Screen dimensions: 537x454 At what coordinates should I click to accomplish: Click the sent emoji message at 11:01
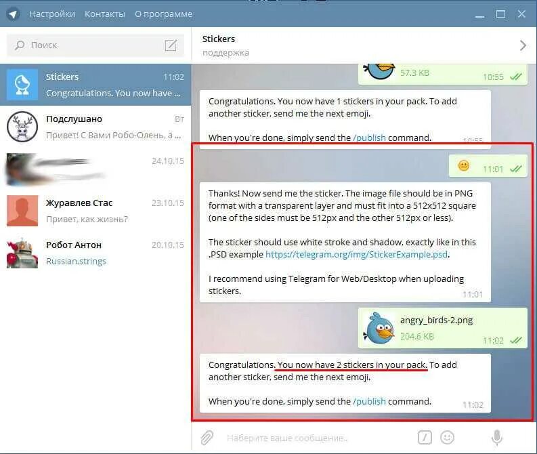pyautogui.click(x=488, y=166)
